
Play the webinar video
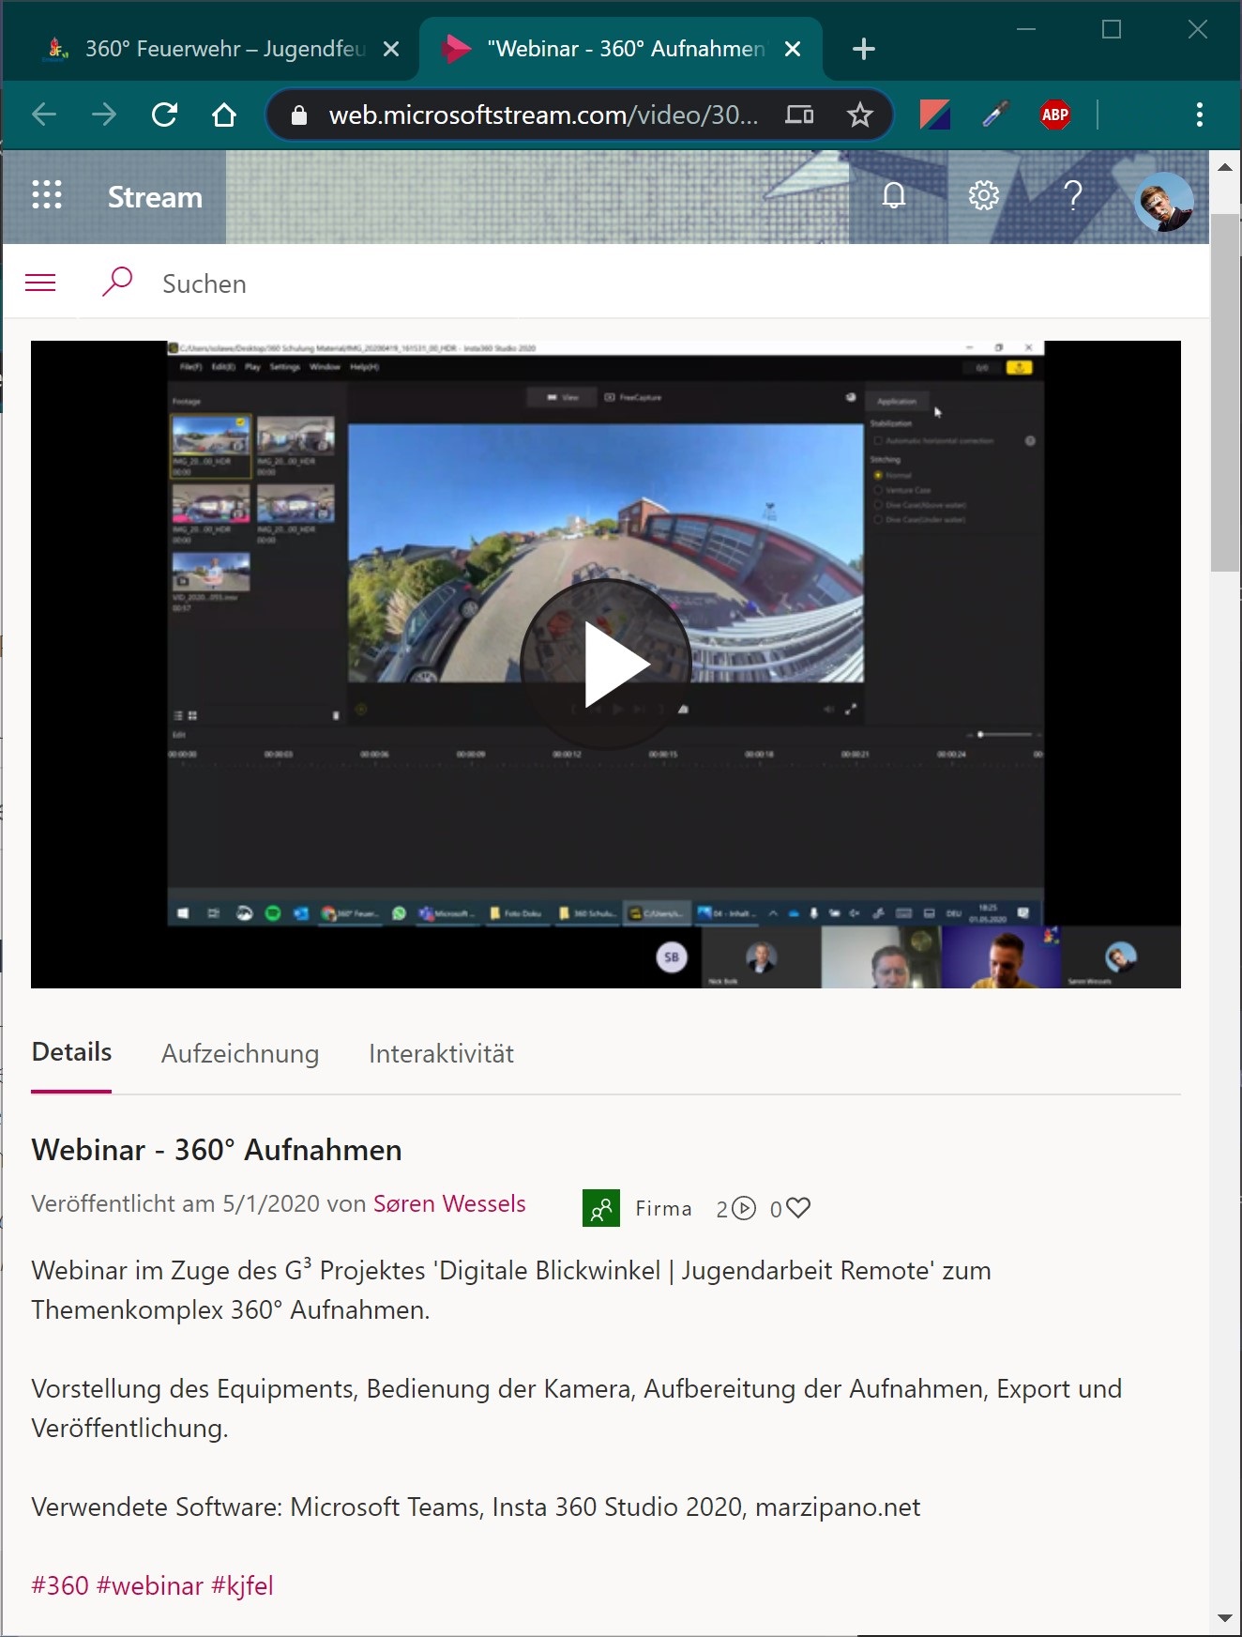coord(606,664)
